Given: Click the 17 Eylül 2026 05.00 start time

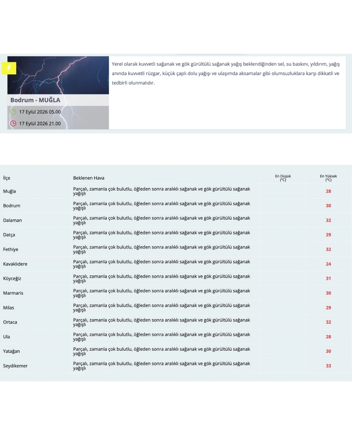Looking at the screenshot, I should point(40,112).
